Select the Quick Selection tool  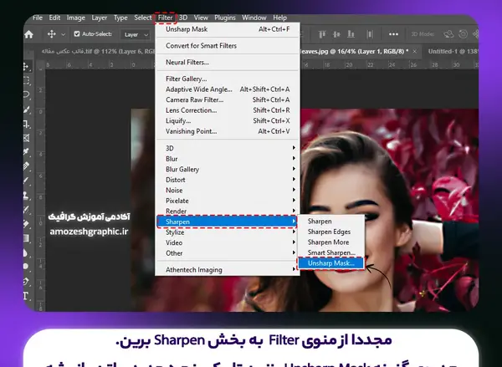(x=27, y=110)
